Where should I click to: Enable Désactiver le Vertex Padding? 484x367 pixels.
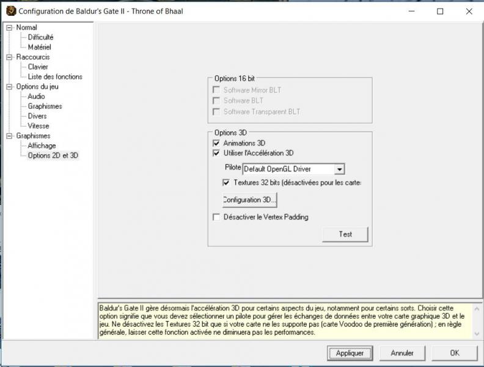(216, 217)
